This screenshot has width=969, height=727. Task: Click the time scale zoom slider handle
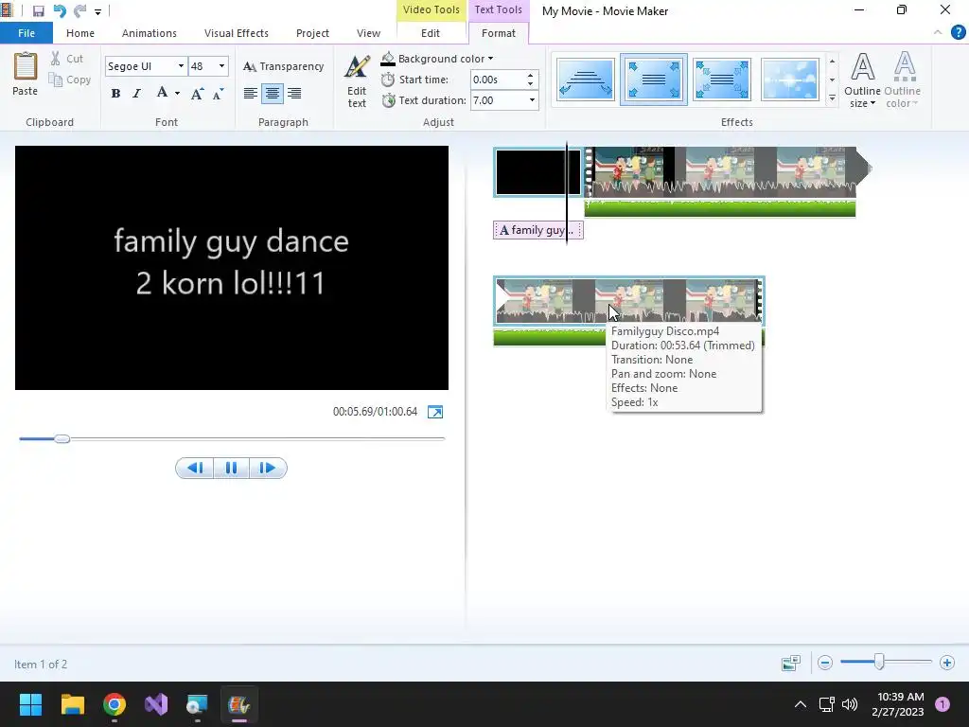879,662
